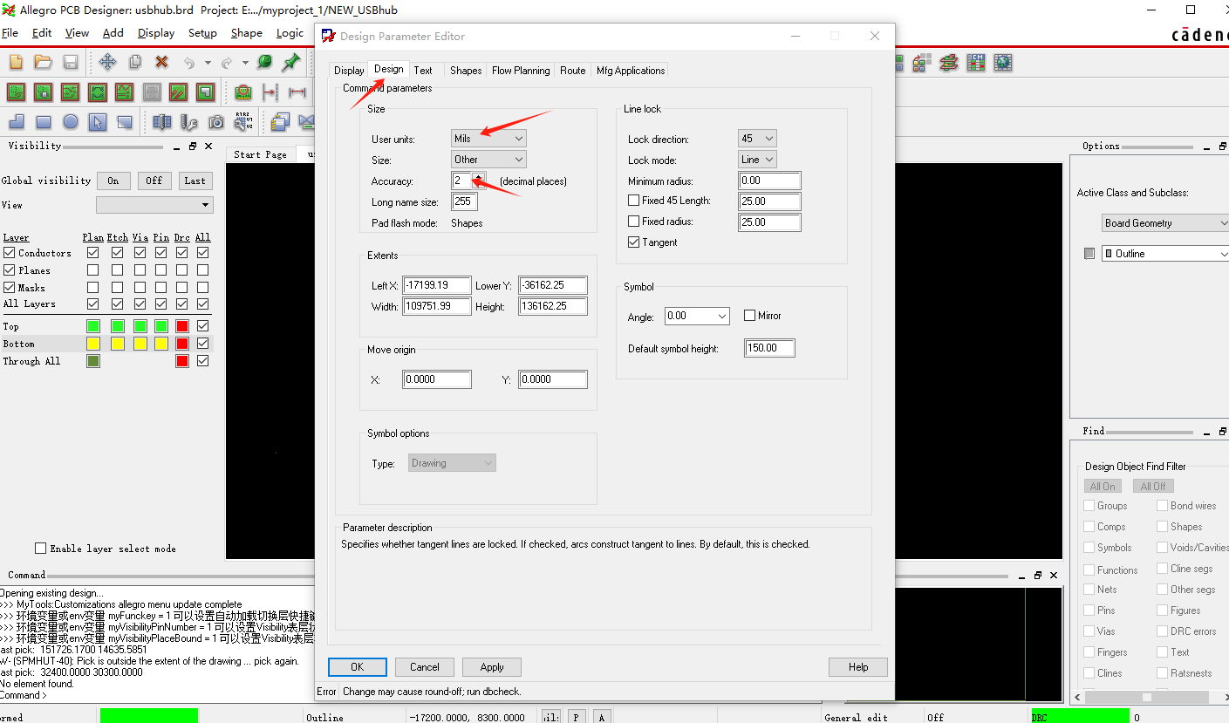Click the Top layer Etch green swatch
The height and width of the screenshot is (723, 1229).
(118, 326)
